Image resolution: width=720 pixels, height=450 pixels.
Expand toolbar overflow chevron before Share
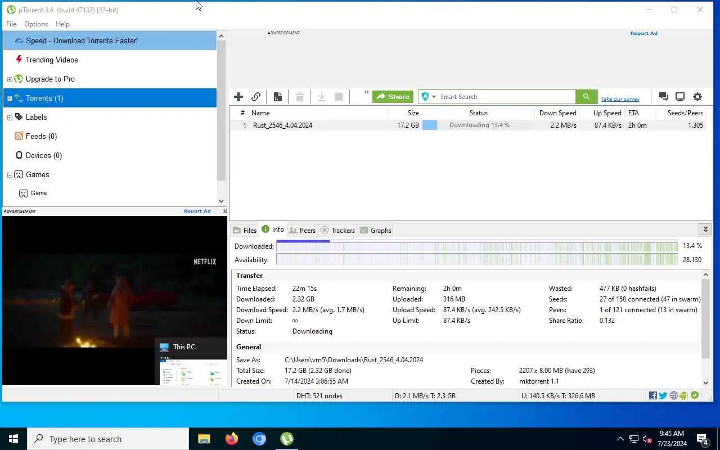click(367, 92)
